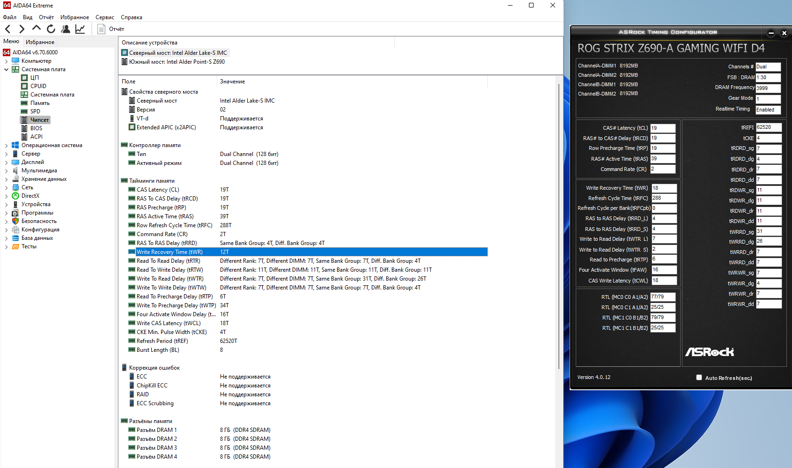Switch to the Избранное tab
The height and width of the screenshot is (468, 792).
click(x=40, y=42)
